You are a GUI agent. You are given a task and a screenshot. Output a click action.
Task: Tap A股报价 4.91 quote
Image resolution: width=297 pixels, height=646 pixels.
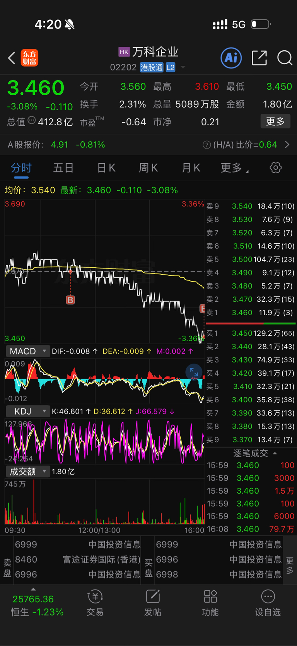pyautogui.click(x=56, y=145)
